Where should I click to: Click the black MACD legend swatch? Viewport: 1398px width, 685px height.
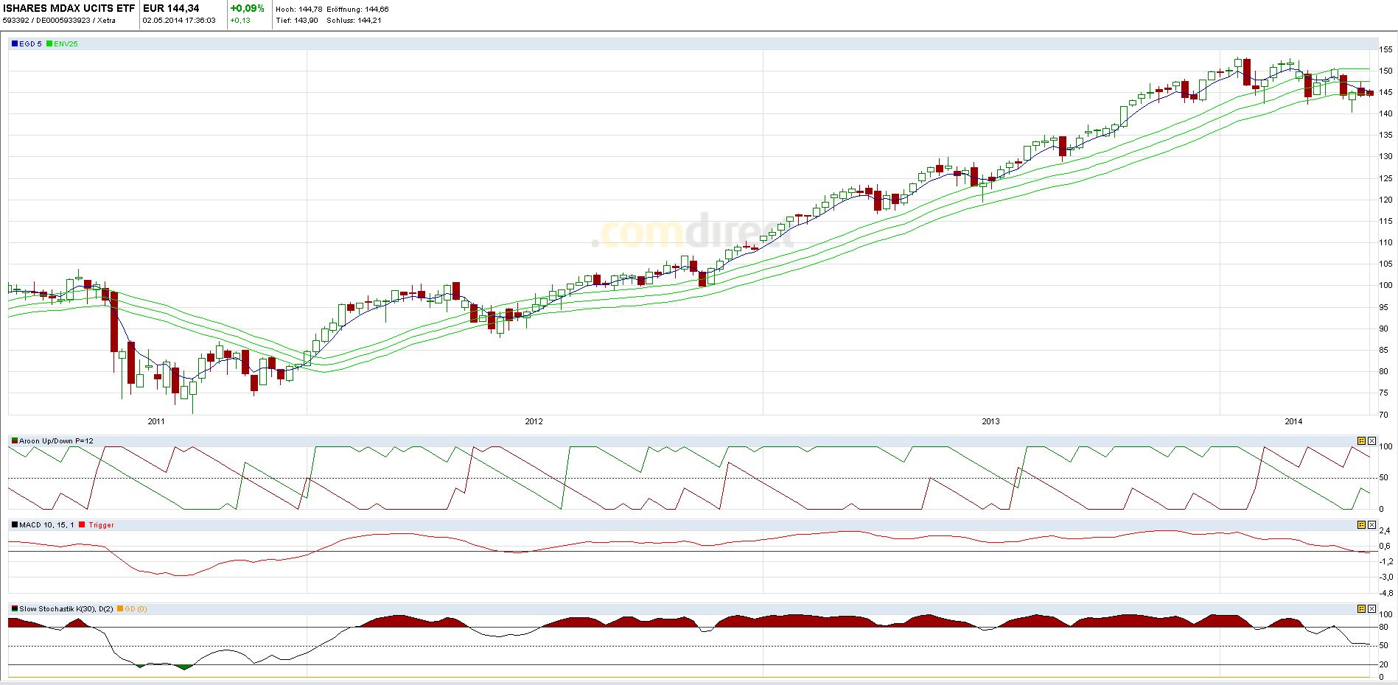(x=15, y=524)
